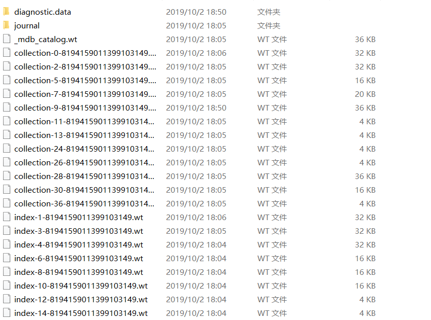This screenshot has height=320, width=431.
Task: Click the collection-2 file icon
Action: 7,66
